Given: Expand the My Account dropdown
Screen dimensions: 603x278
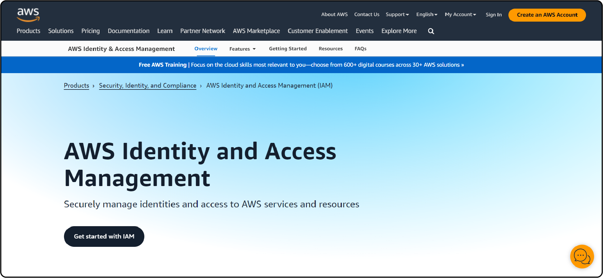Looking at the screenshot, I should [x=460, y=15].
